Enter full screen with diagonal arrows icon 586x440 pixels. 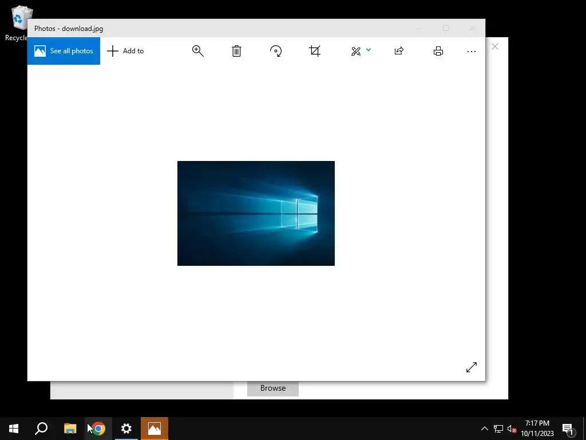[472, 367]
